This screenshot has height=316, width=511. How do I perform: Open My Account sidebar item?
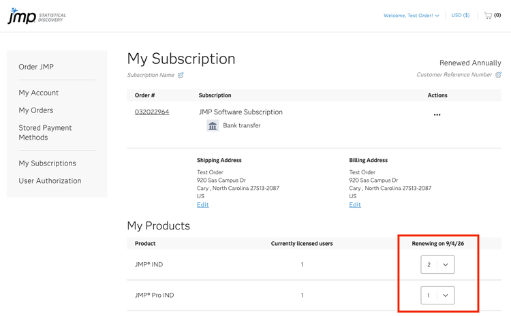click(x=38, y=93)
